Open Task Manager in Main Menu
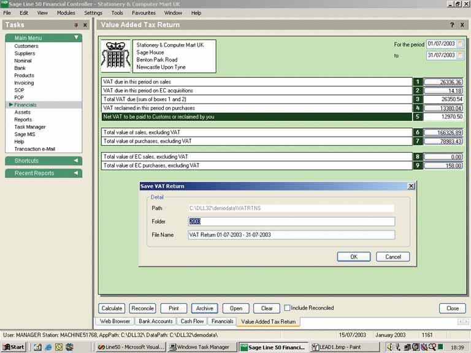The width and height of the screenshot is (471, 353). coord(29,127)
